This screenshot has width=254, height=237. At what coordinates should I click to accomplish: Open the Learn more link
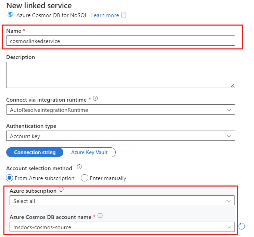coord(105,15)
